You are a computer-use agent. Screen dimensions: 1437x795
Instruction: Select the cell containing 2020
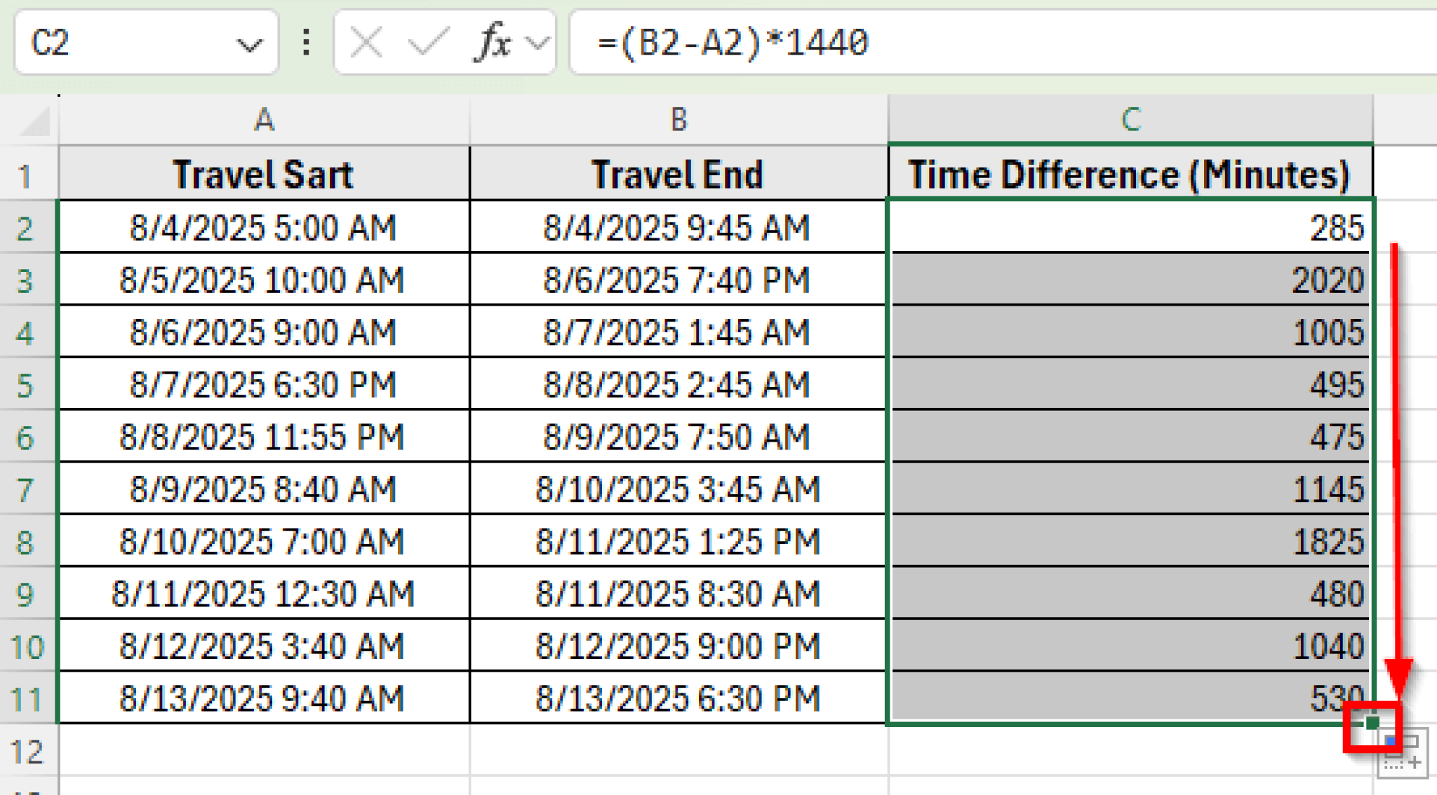(x=1123, y=280)
